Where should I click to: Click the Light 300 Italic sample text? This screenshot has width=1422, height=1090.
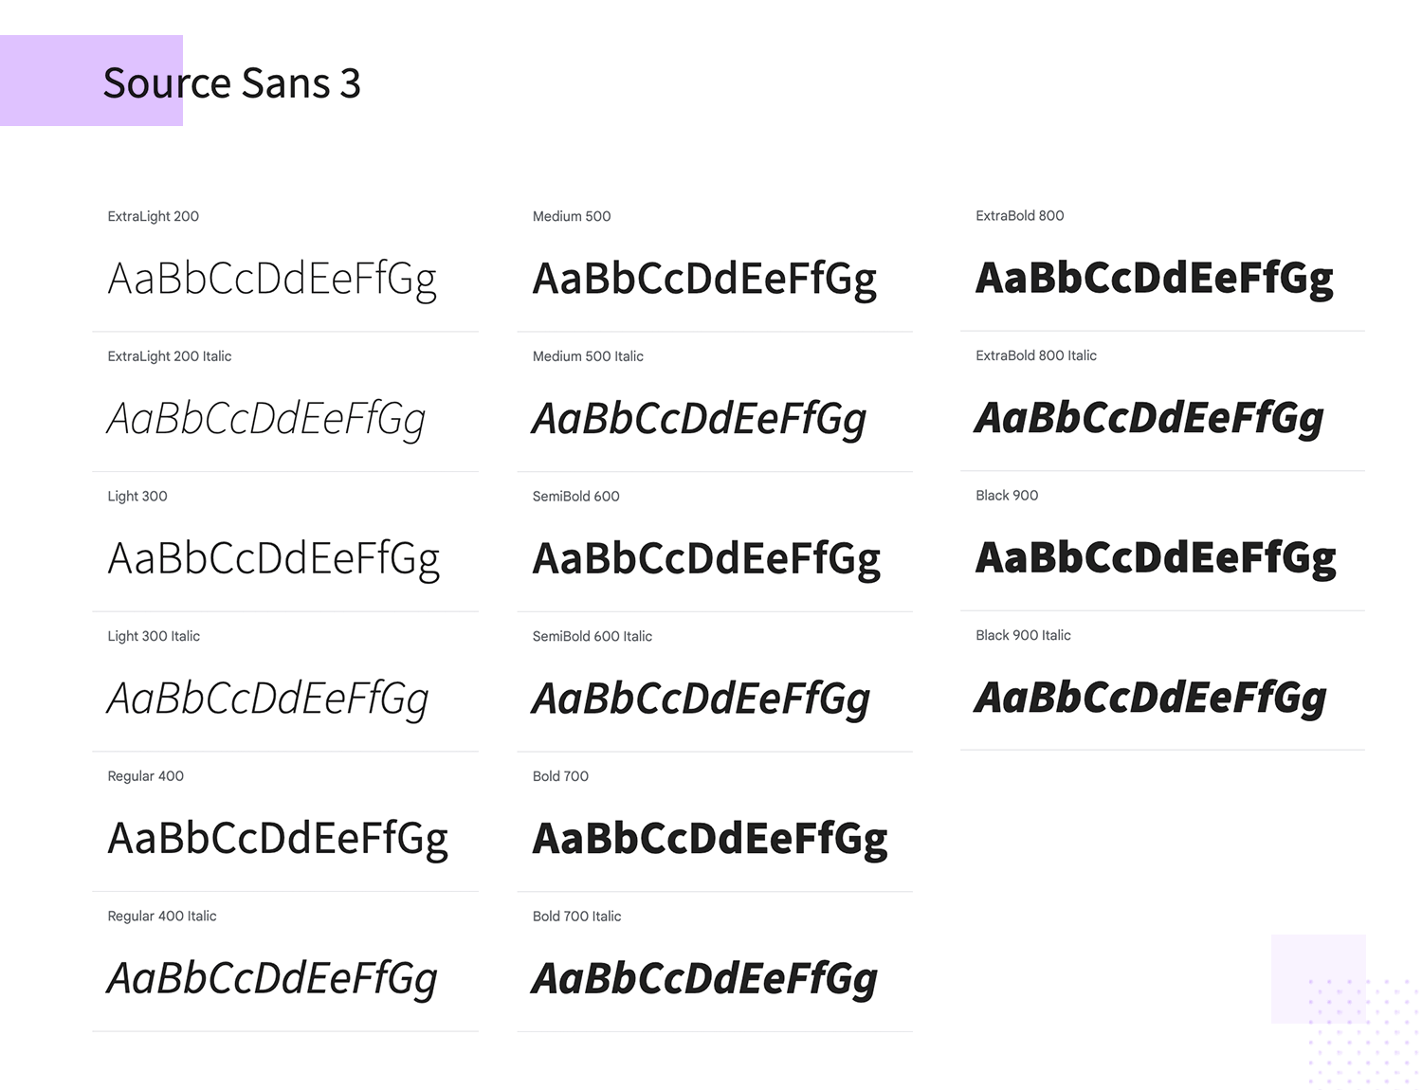point(268,699)
